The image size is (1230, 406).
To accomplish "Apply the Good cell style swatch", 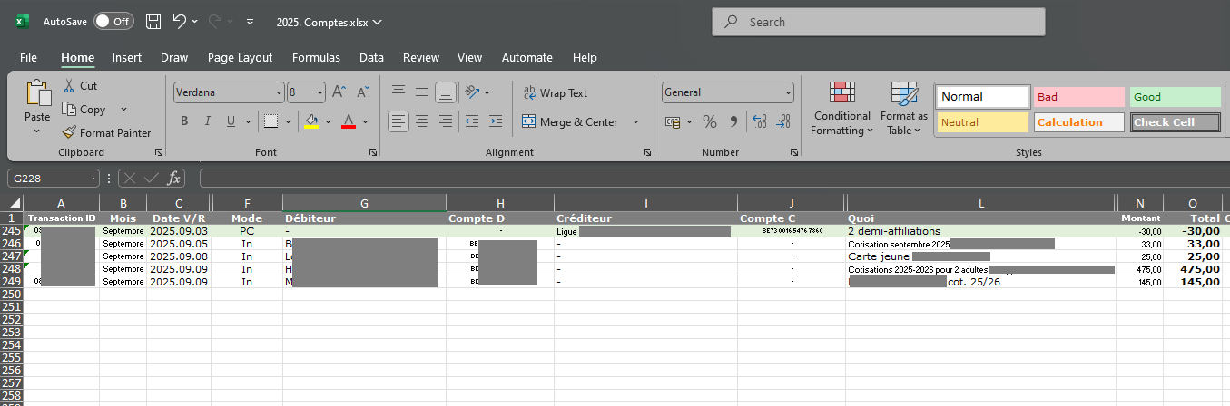I will (x=1175, y=97).
